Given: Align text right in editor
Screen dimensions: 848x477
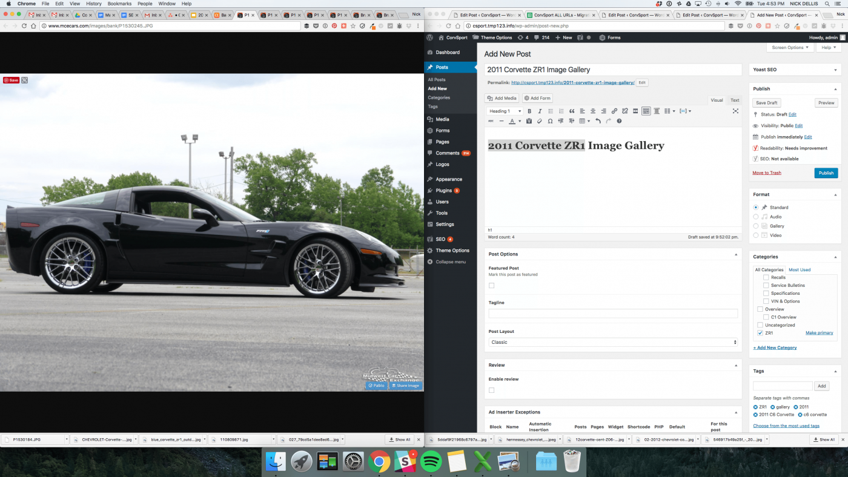Looking at the screenshot, I should (x=603, y=111).
